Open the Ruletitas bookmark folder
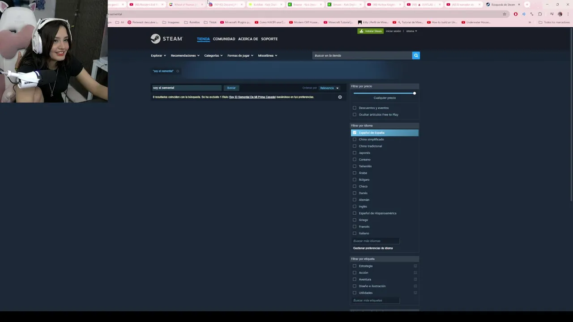 (192, 22)
